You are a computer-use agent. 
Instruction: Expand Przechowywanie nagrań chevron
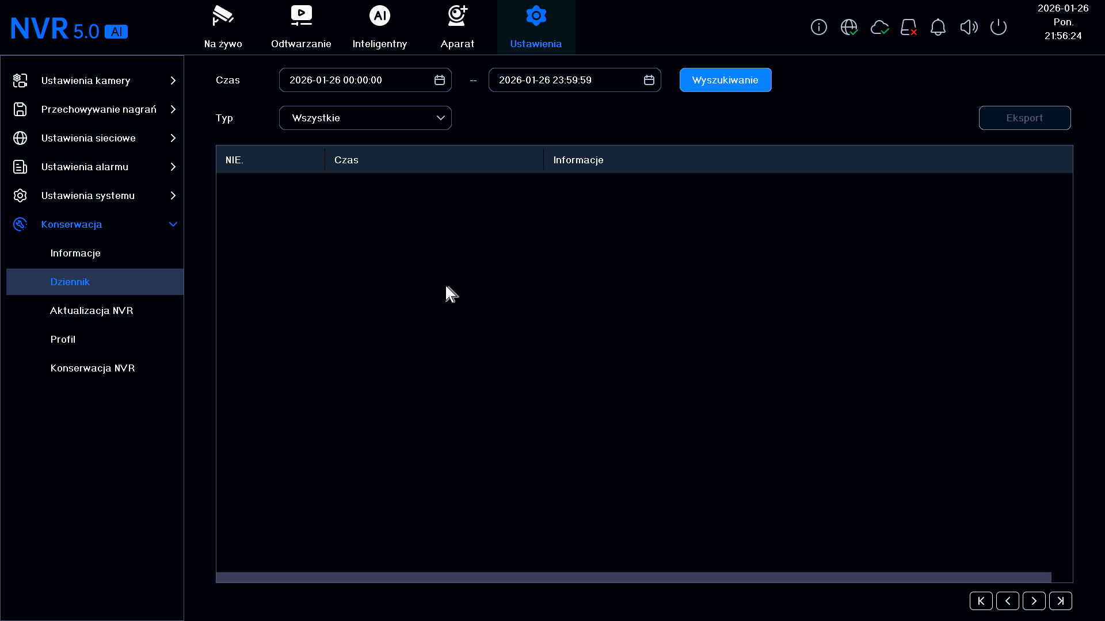173,109
